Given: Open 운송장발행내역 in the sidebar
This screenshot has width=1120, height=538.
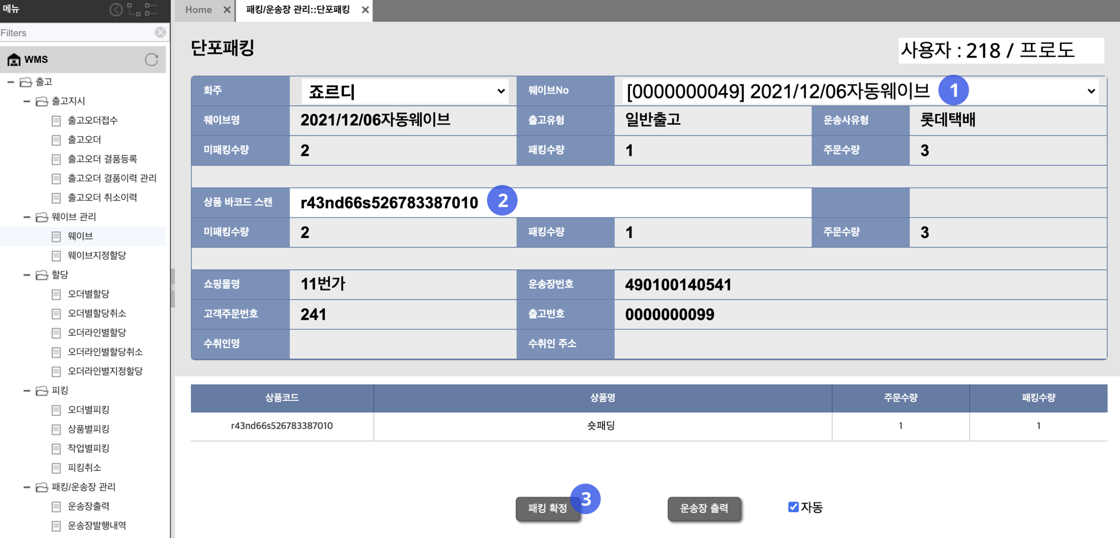Looking at the screenshot, I should [x=97, y=526].
